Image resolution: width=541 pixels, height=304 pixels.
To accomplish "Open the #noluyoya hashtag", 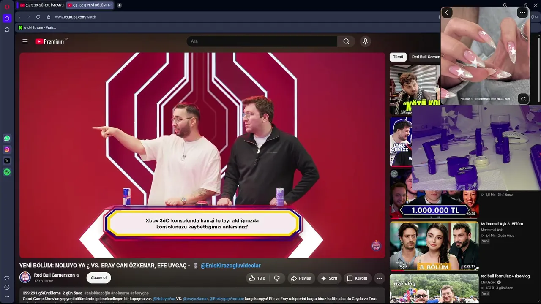I will pyautogui.click(x=120, y=293).
